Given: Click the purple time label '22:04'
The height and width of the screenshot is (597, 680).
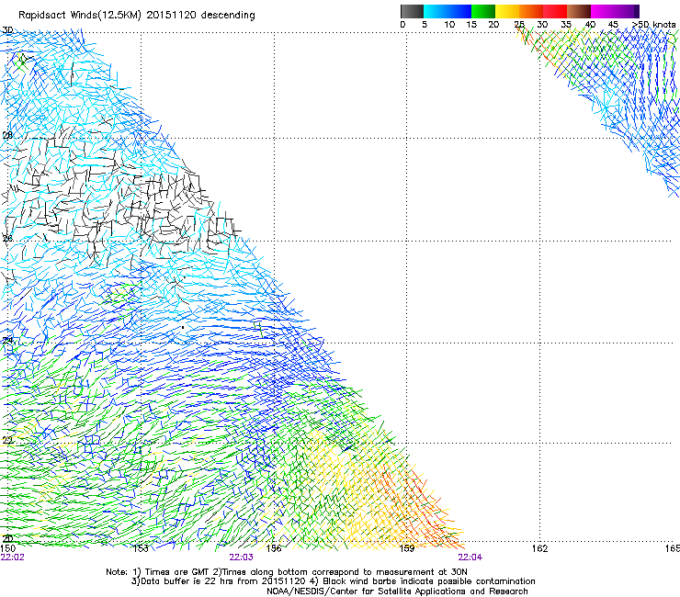Looking at the screenshot, I should pos(470,558).
